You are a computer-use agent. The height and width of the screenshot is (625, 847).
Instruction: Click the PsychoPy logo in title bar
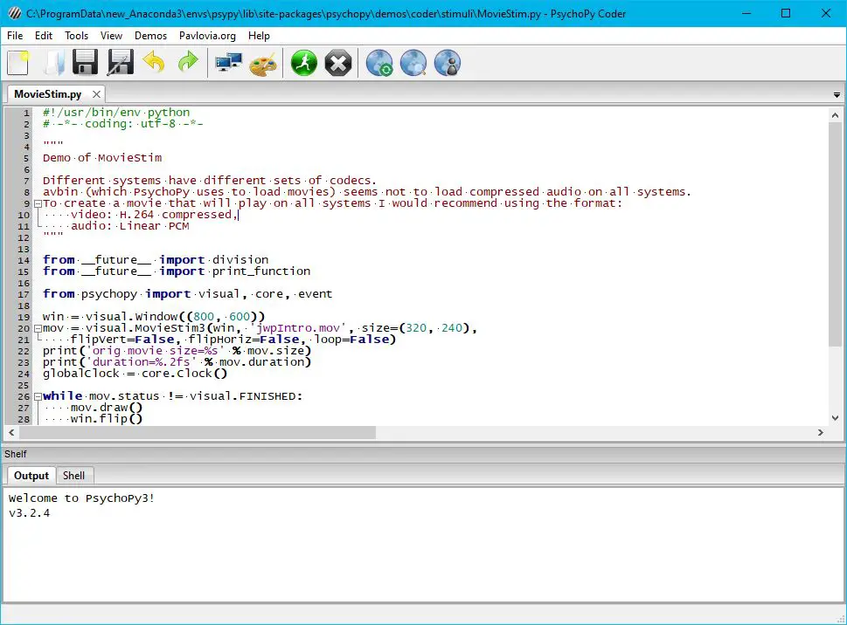click(15, 13)
